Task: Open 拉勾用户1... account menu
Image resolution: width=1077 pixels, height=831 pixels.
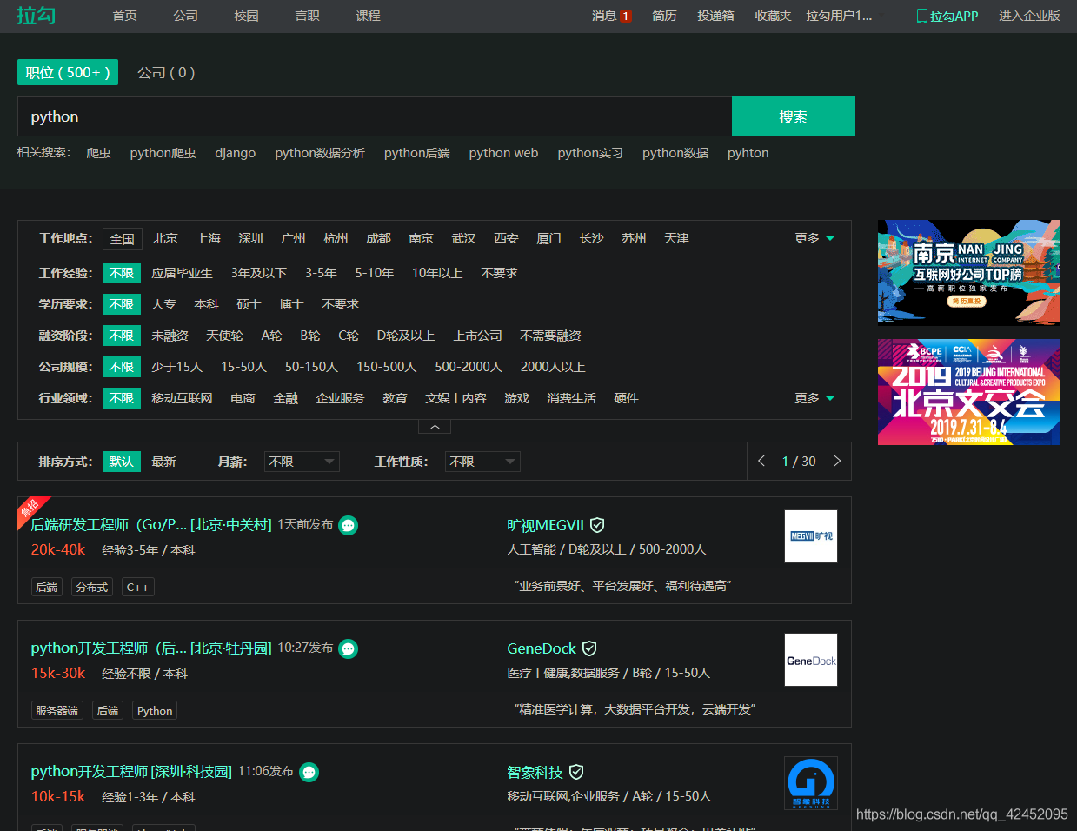Action: [x=839, y=16]
